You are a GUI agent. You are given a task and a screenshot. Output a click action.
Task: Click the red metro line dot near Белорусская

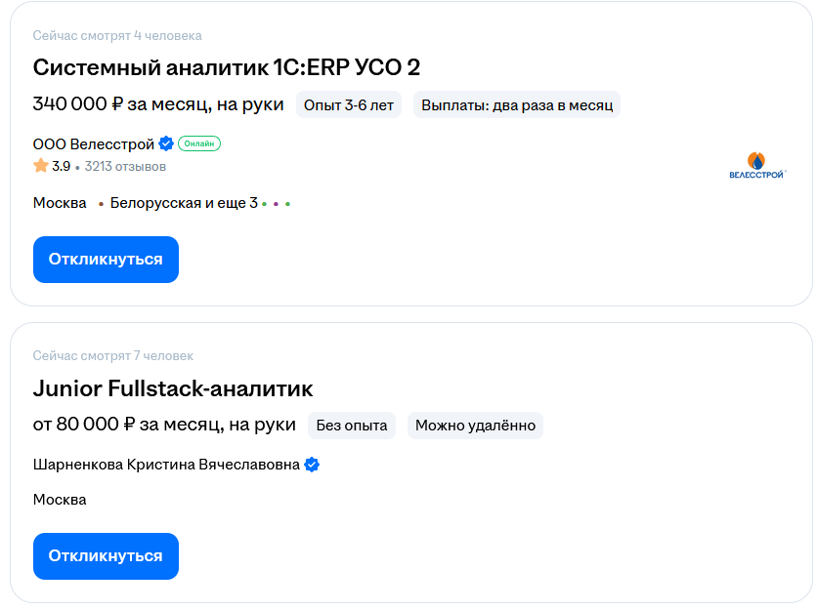[102, 203]
